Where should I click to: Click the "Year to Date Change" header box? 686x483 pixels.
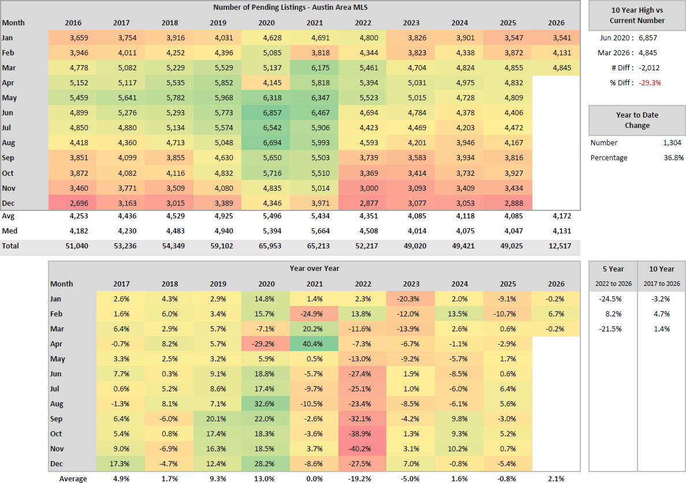tap(637, 120)
